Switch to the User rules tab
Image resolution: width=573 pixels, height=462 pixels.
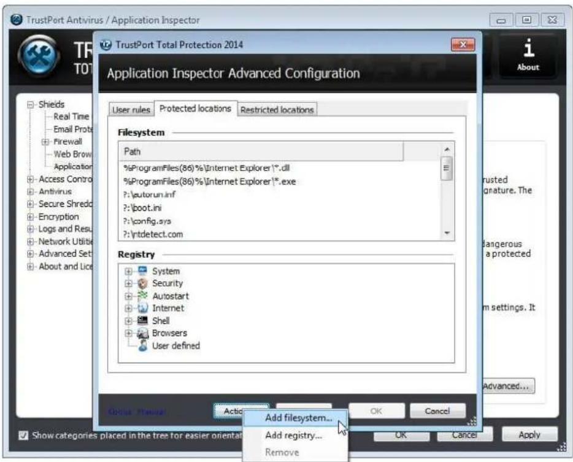click(131, 110)
